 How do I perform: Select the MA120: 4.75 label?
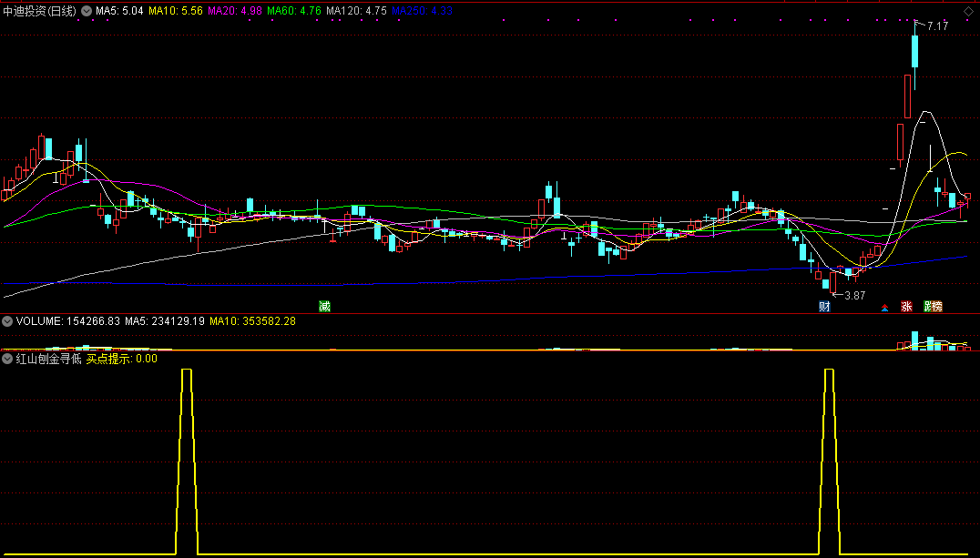356,11
